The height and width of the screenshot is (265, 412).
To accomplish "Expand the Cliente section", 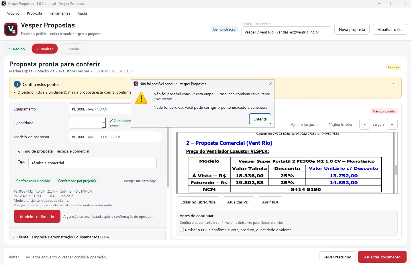I will coord(14,237).
